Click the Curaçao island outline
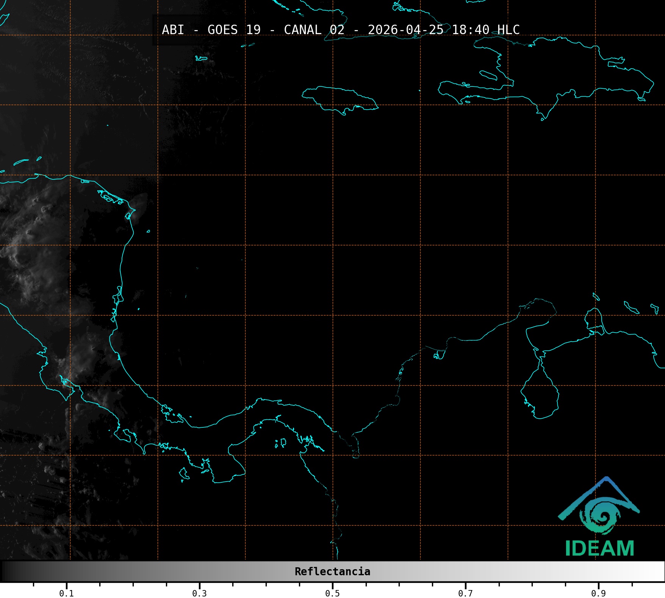Screen dimensions: 665x598 (631, 307)
